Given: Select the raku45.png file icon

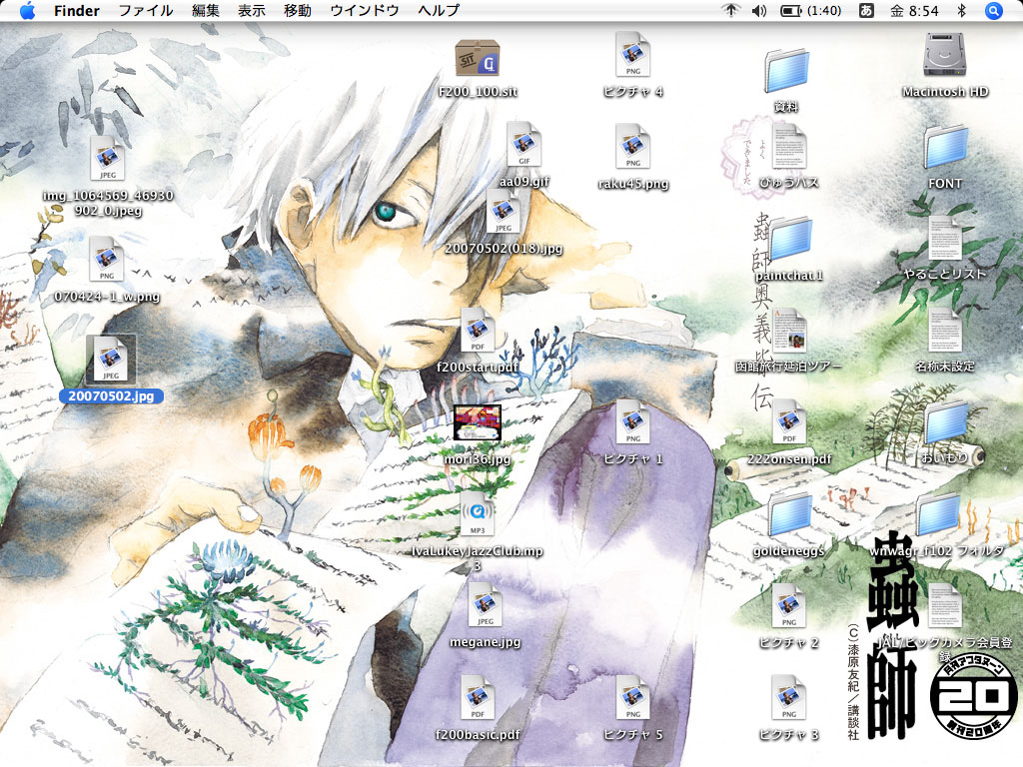Looking at the screenshot, I should pos(632,146).
